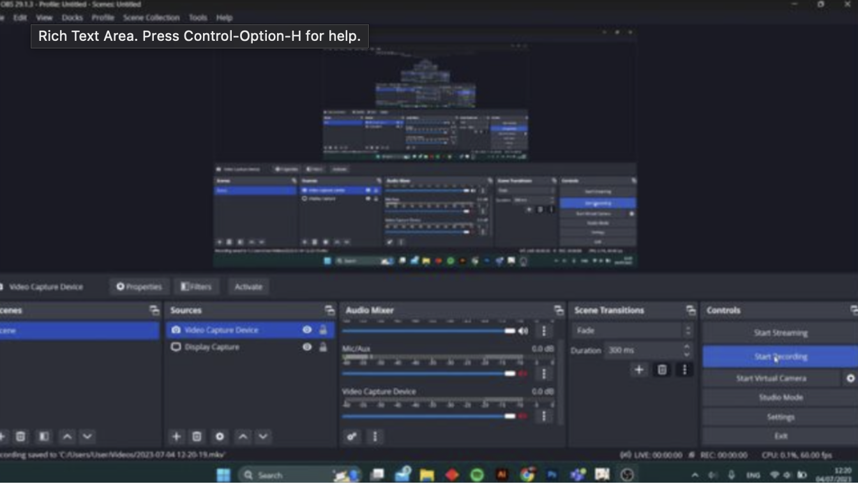Open the Scene Collection menu

[x=151, y=18]
